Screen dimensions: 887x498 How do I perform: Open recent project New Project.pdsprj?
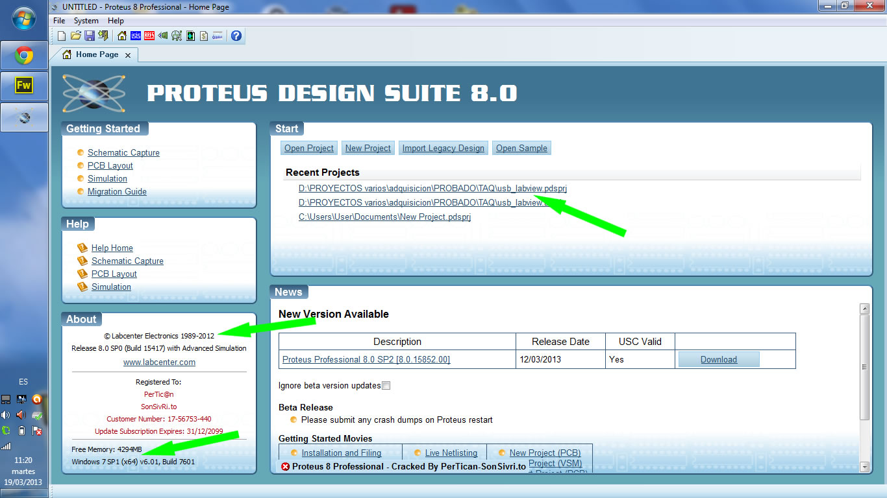(x=384, y=217)
